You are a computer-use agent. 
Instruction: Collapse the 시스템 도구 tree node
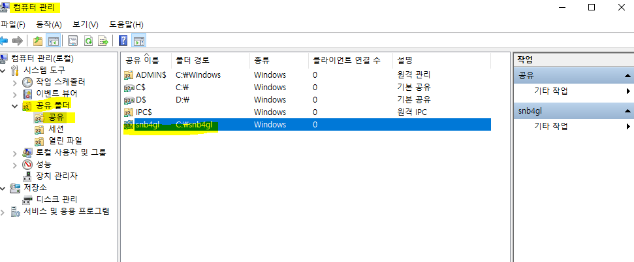3,71
